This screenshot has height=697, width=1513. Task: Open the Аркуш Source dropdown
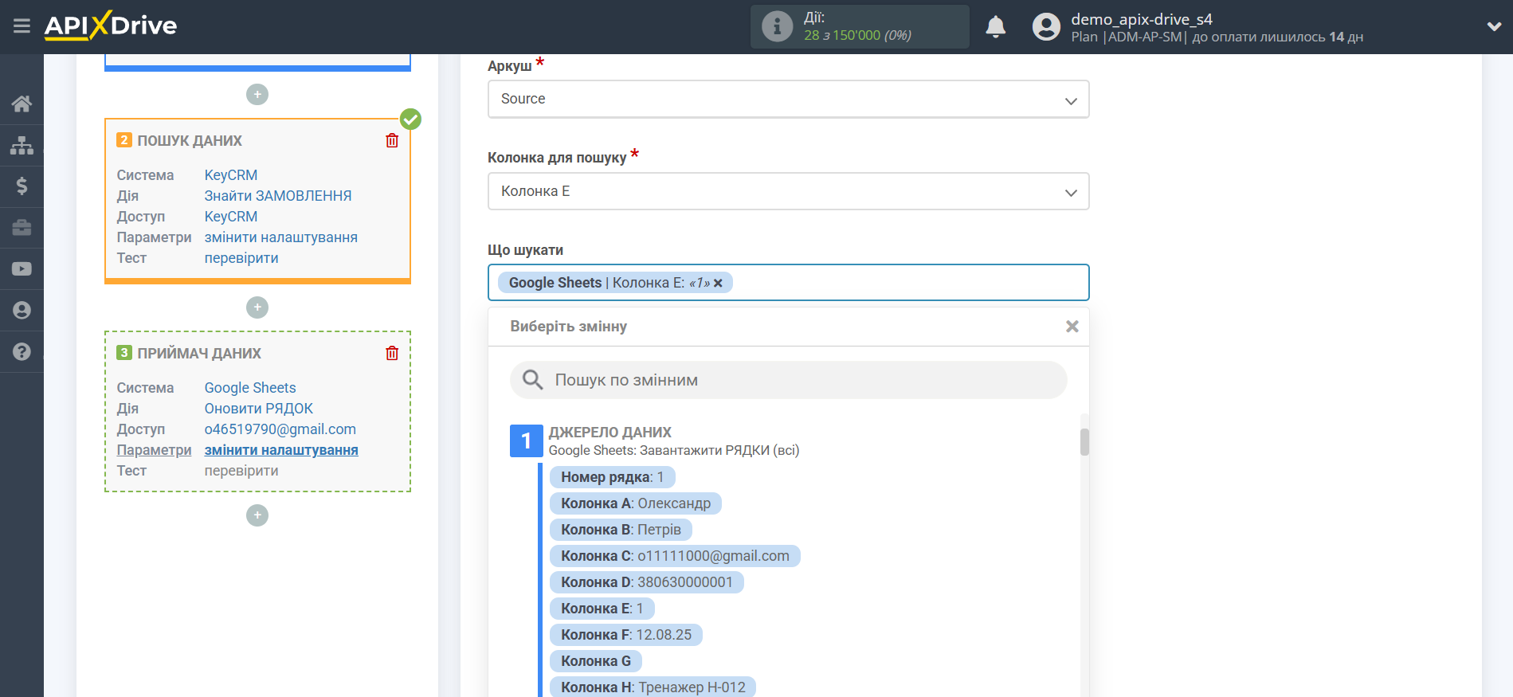coord(788,99)
